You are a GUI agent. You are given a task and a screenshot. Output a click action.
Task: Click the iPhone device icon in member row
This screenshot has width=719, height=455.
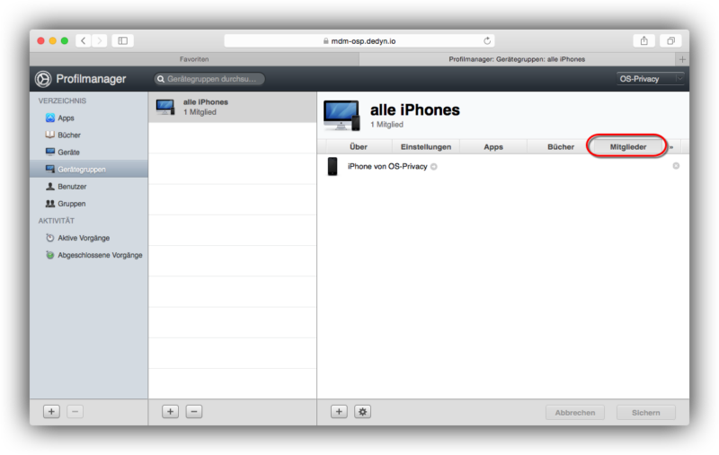333,166
